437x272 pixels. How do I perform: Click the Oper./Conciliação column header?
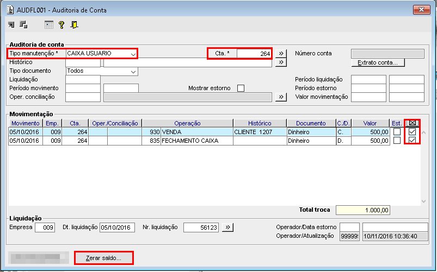(115, 123)
